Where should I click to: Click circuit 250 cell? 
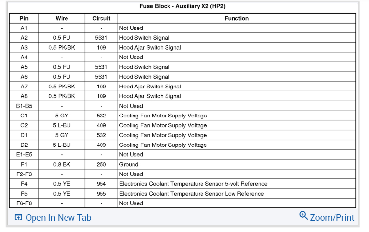pos(101,164)
